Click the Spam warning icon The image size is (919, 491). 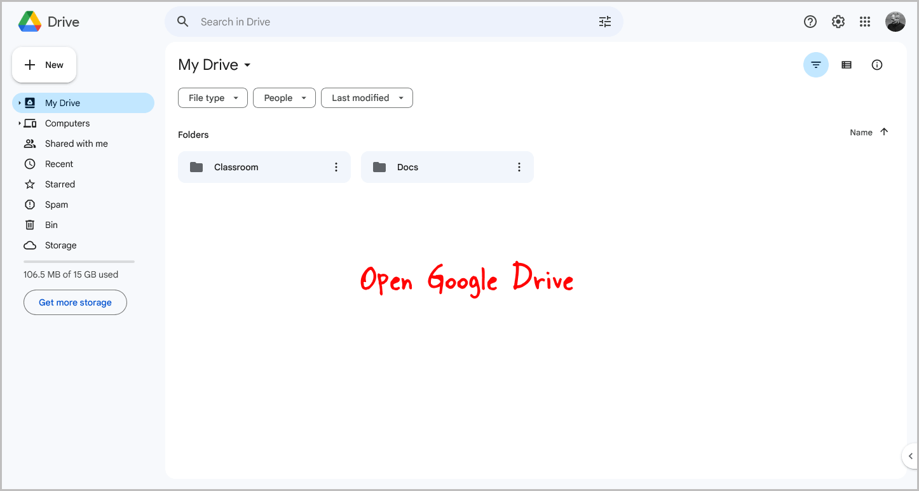coord(30,205)
